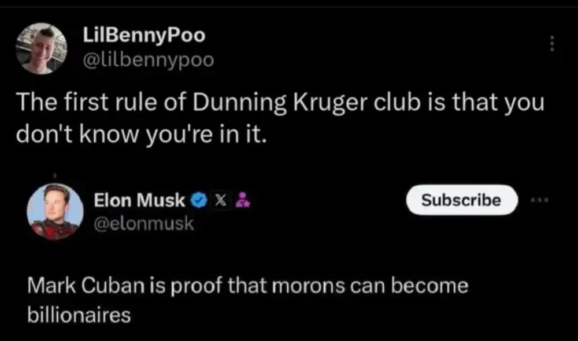Viewport: 578px width, 341px height.
Task: Open the vertical three-dot more options menu
Action: (552, 43)
